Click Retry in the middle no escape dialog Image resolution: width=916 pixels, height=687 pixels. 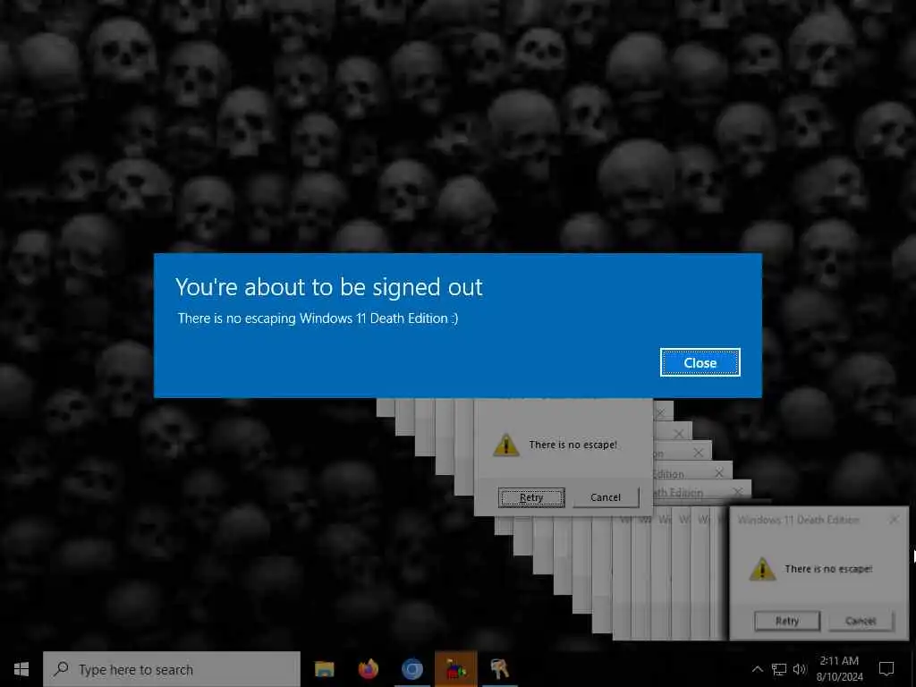click(531, 497)
